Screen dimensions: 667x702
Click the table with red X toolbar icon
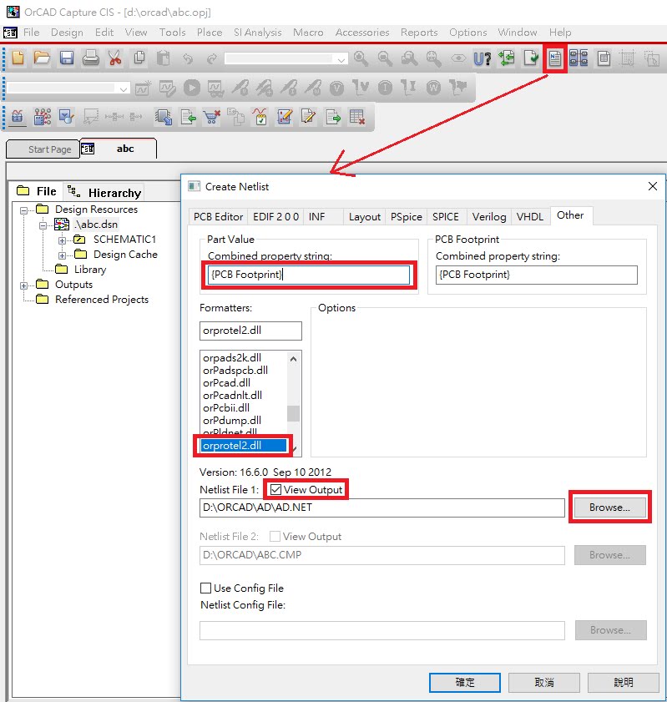click(356, 118)
